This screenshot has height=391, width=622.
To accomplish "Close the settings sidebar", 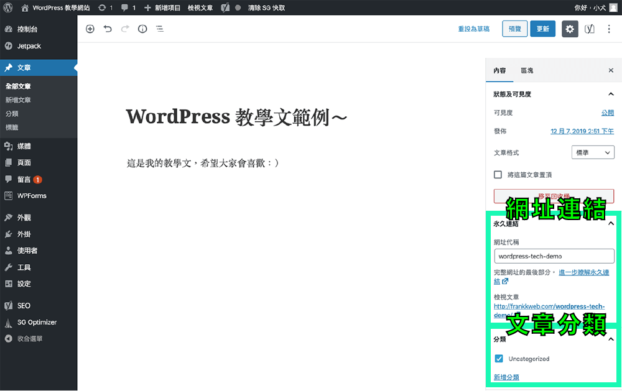I will (611, 70).
